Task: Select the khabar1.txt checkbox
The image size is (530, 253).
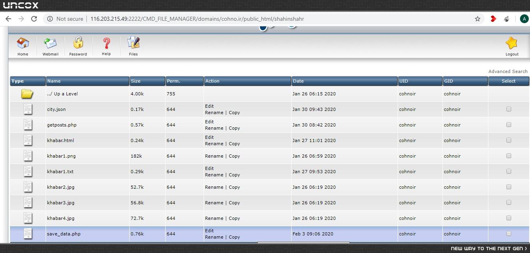Action: point(509,171)
